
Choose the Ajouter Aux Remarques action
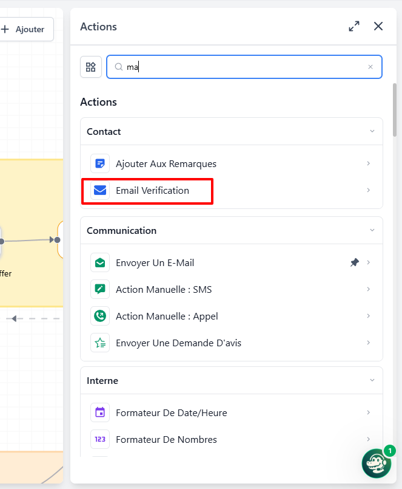tap(232, 163)
